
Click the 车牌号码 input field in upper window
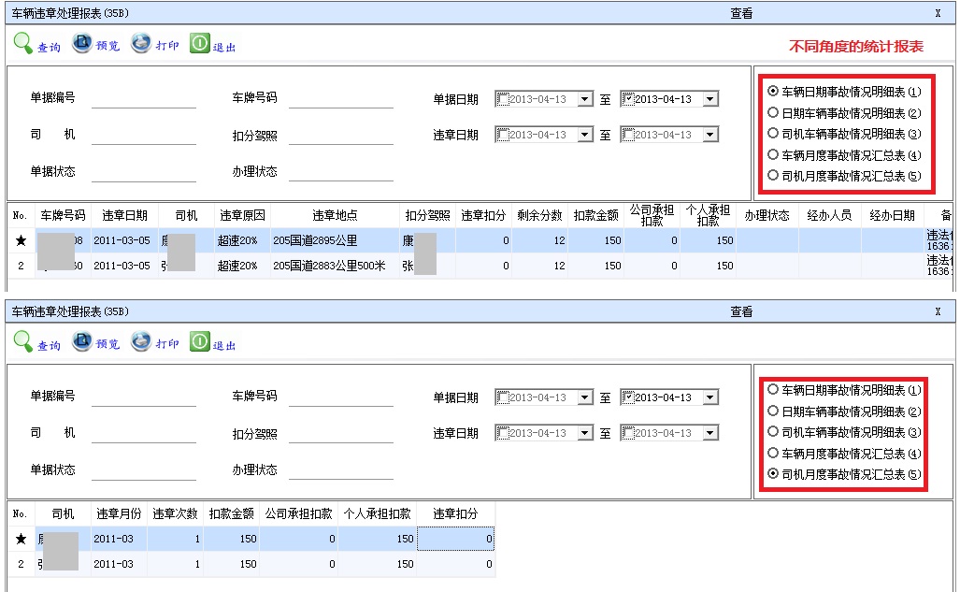[340, 99]
